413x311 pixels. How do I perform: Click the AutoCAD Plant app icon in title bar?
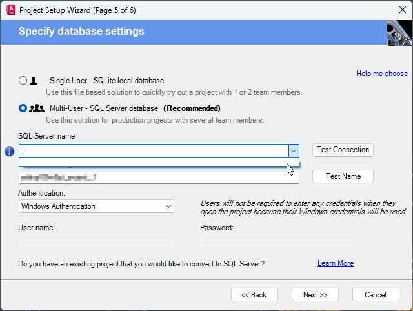[11, 10]
